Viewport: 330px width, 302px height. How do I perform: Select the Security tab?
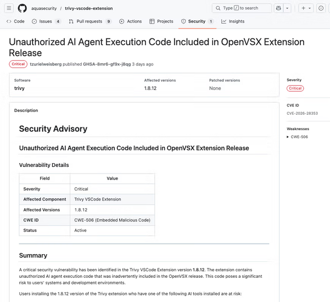197,21
